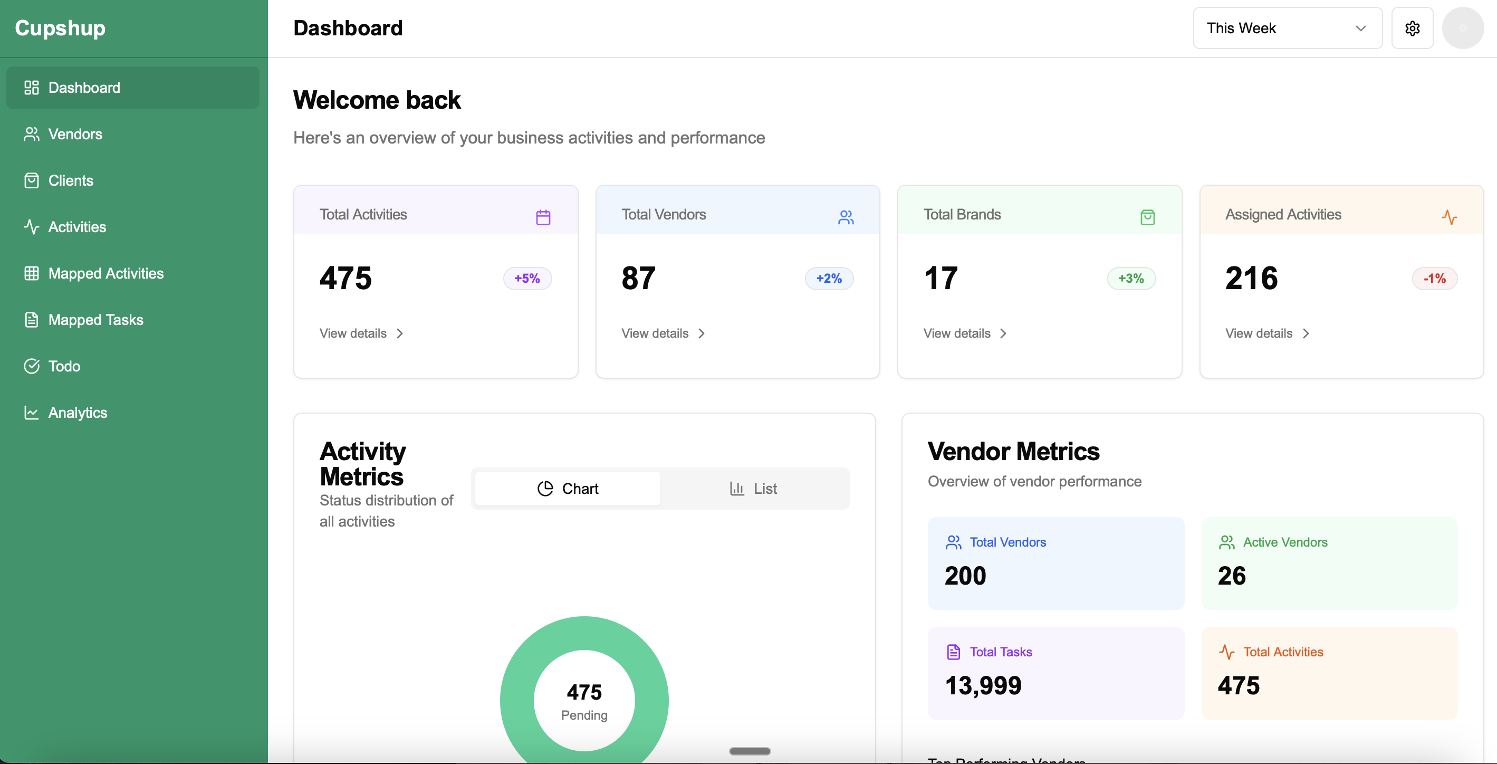Select the Vendors icon in the sidebar
The width and height of the screenshot is (1497, 764).
31,133
